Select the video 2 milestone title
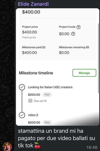Image resolution: width=100 pixels, height=151 pixels. point(33,115)
